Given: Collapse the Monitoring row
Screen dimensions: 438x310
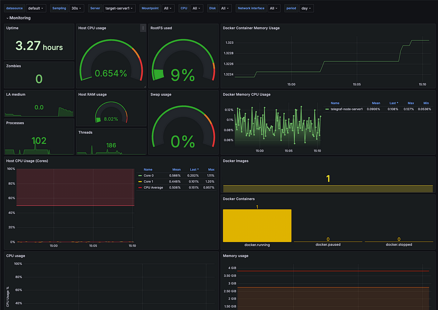Looking at the screenshot, I should tap(18, 18).
